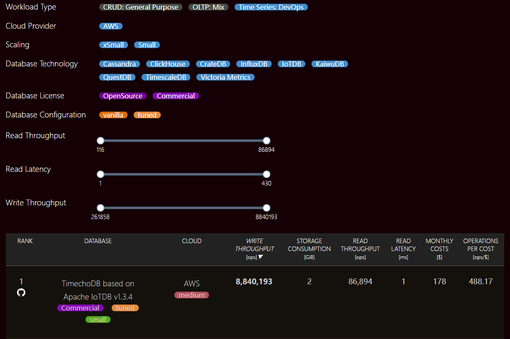Click the Read Latency slider maximum handle
This screenshot has width=510, height=339.
click(x=267, y=174)
